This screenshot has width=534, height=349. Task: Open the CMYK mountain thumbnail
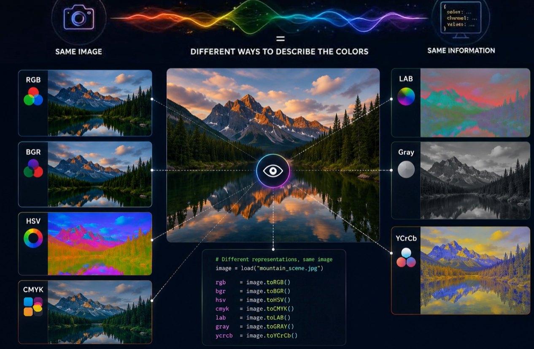(100, 312)
